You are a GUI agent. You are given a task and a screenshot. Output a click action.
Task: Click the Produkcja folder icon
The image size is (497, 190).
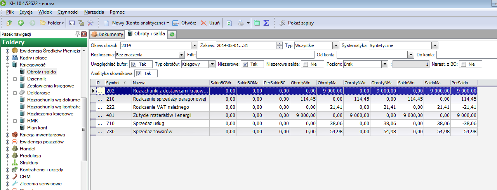point(15,156)
